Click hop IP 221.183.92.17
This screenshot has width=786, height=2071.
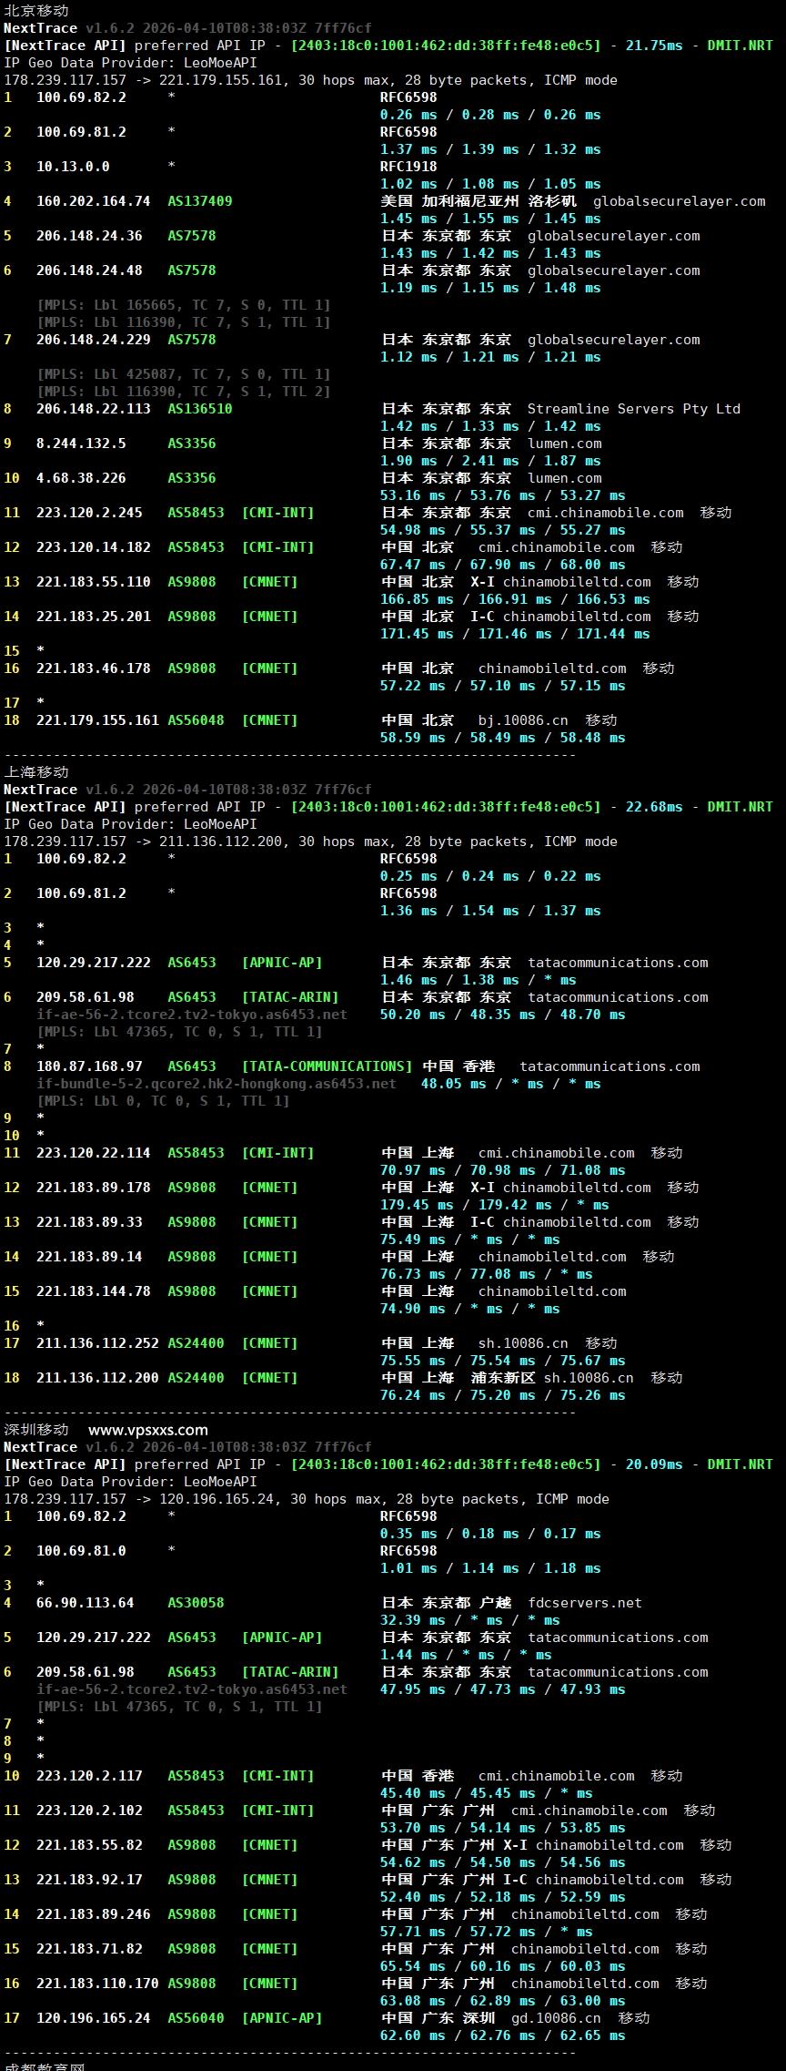[x=89, y=1880]
